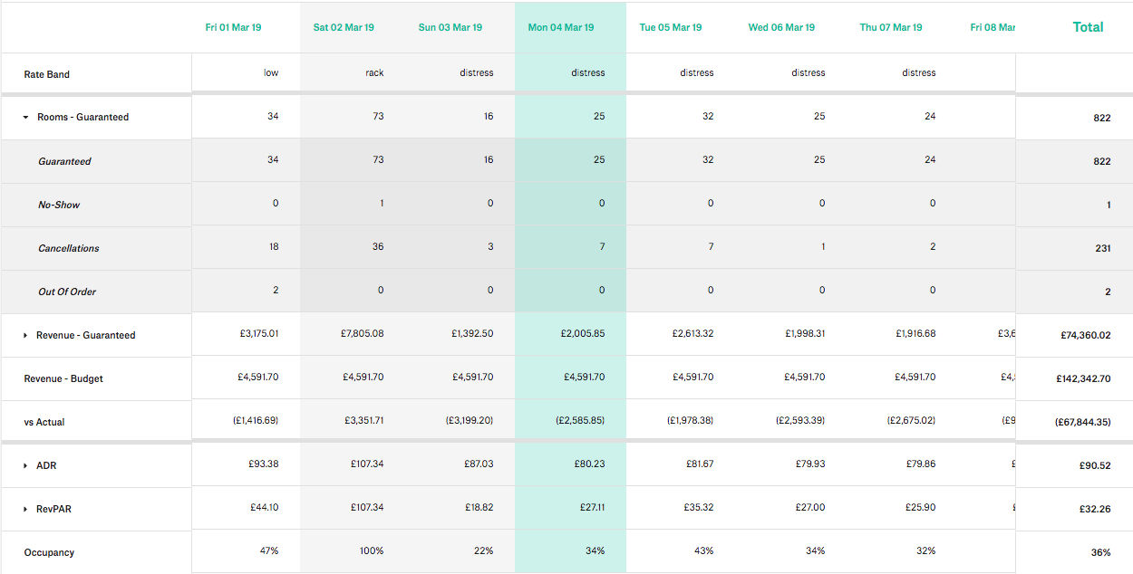The height and width of the screenshot is (574, 1133).
Task: Open the Wed 06 Mar 19 column header
Action: tap(781, 28)
